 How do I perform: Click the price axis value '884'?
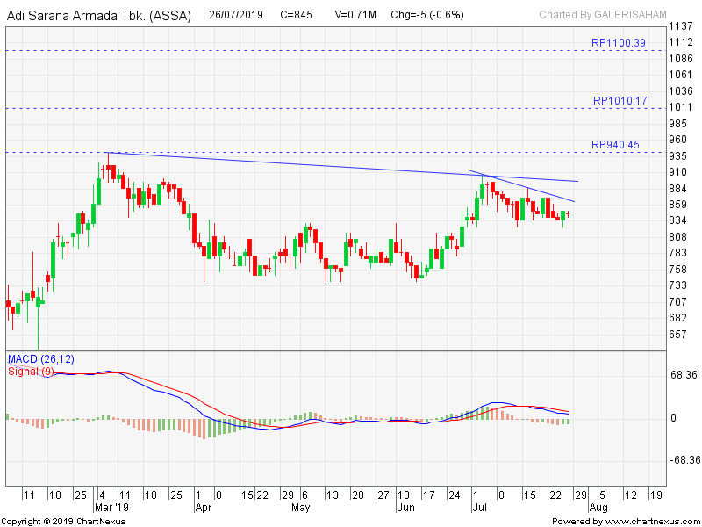pos(677,188)
